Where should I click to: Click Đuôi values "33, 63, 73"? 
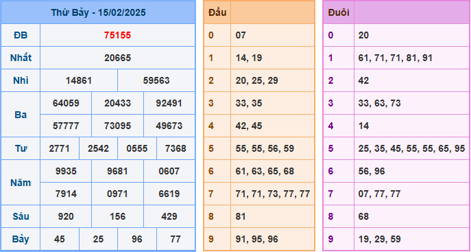click(x=379, y=103)
